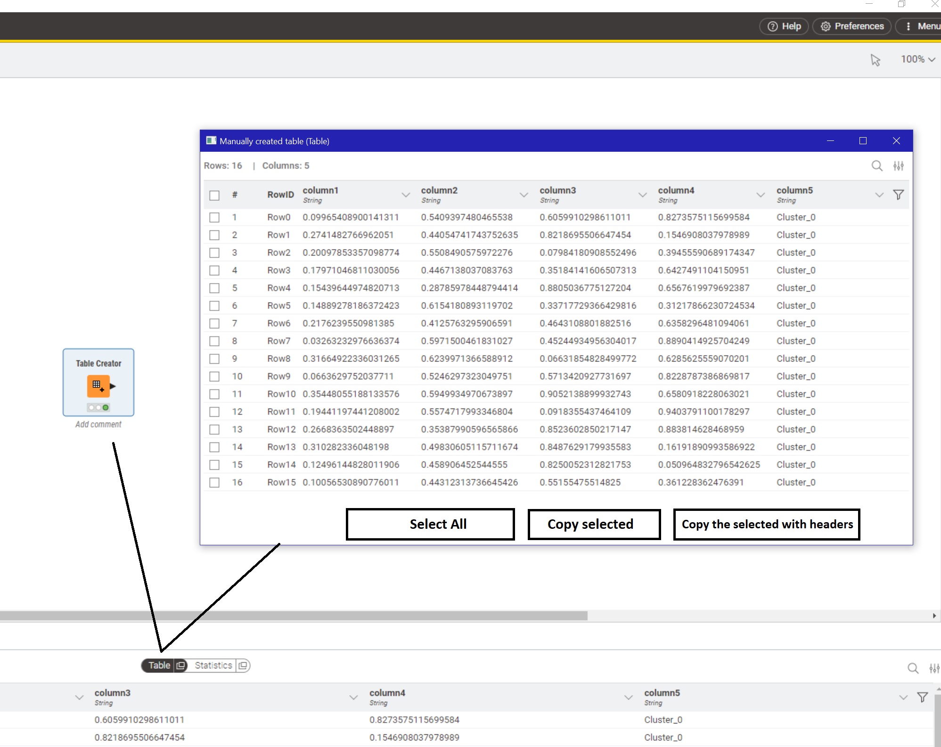The width and height of the screenshot is (941, 747).
Task: Click popup window title bar icon
Action: click(x=211, y=140)
